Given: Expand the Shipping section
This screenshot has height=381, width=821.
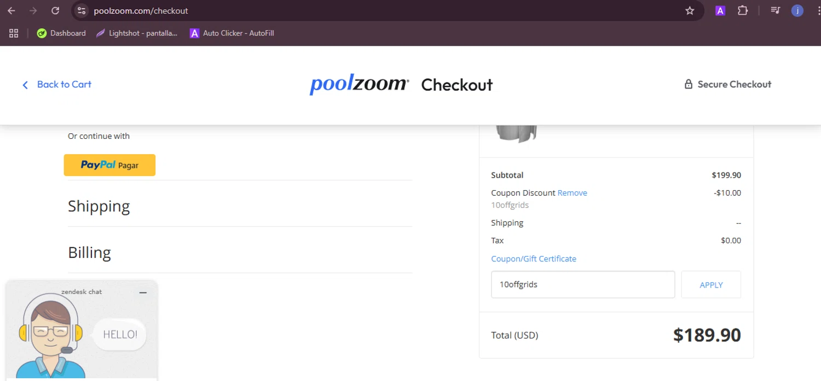Looking at the screenshot, I should click(x=99, y=206).
